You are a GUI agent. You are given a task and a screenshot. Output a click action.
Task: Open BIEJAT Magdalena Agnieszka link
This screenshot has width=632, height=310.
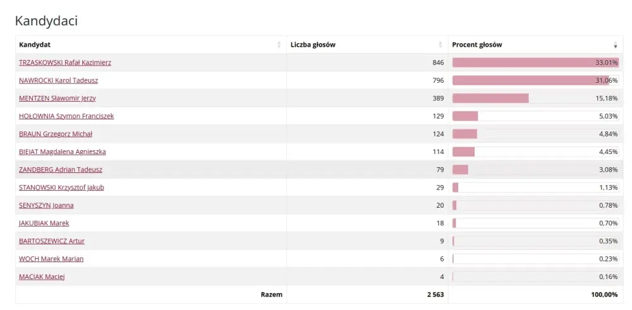[63, 152]
